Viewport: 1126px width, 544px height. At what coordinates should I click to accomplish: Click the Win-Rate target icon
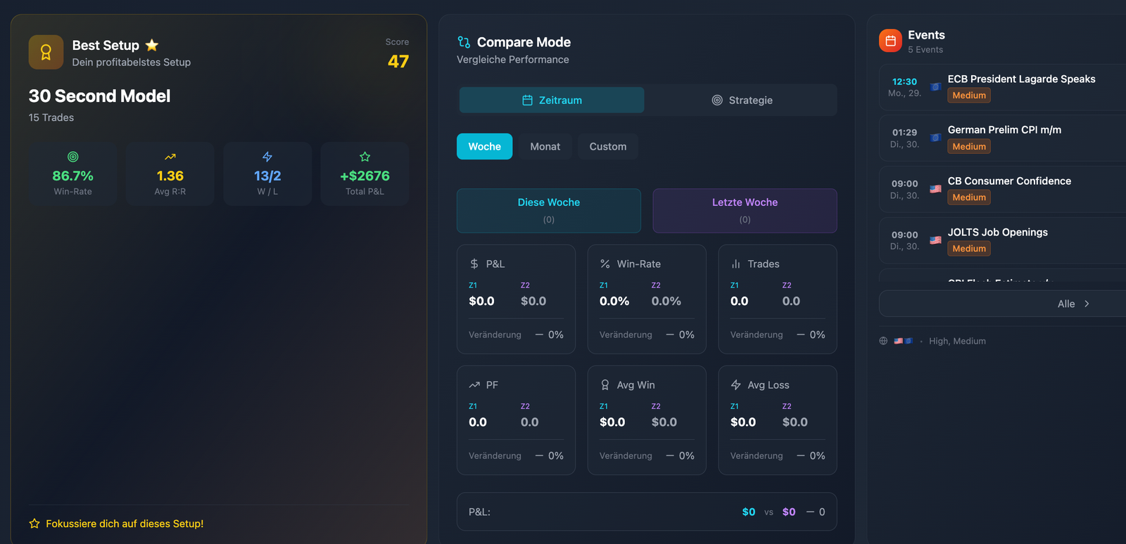point(72,157)
